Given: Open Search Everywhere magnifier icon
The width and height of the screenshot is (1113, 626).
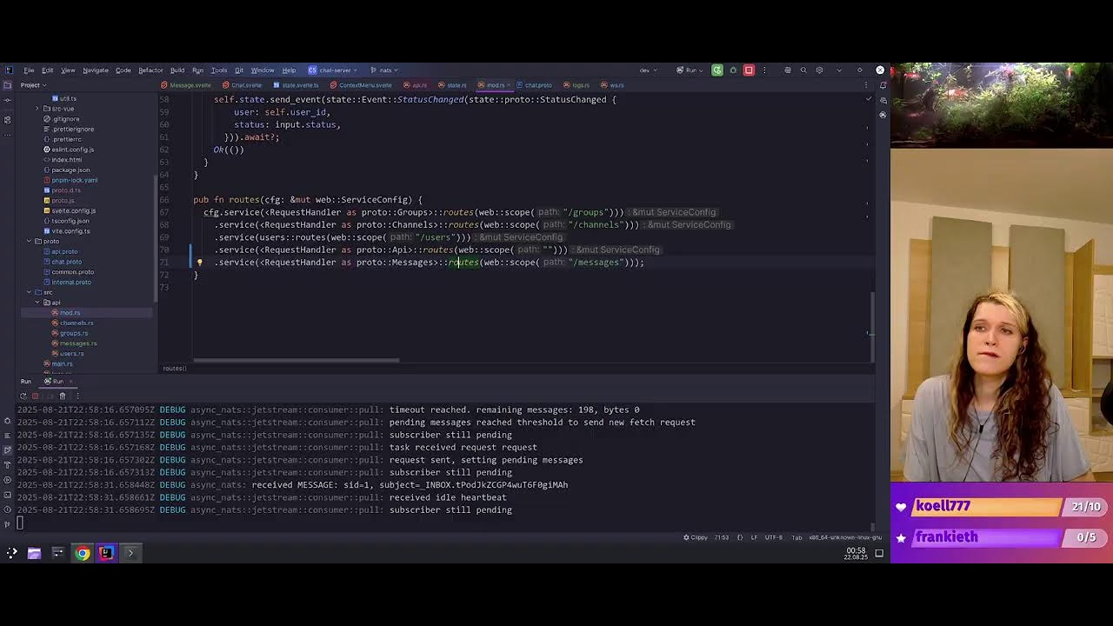Looking at the screenshot, I should point(803,70).
